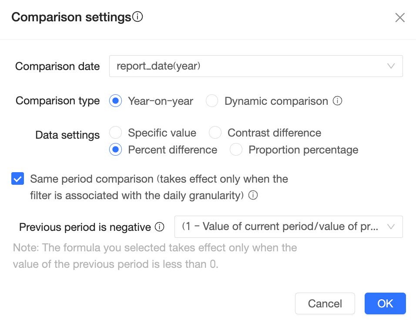
Task: Close the Comparison settings dialog
Action: (400, 17)
